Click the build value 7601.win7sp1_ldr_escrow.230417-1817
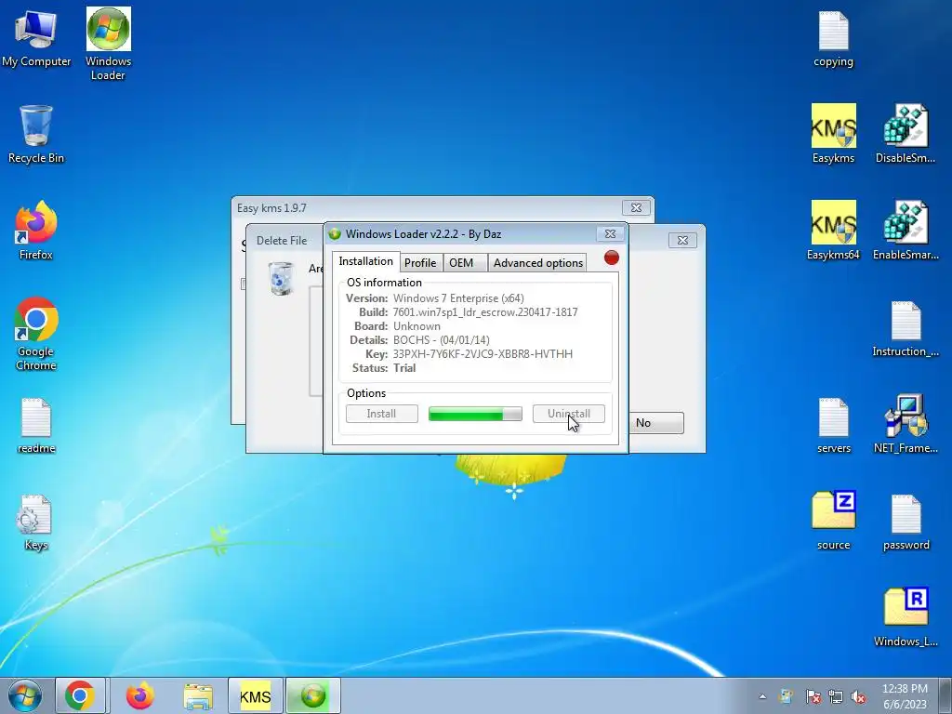 click(485, 312)
